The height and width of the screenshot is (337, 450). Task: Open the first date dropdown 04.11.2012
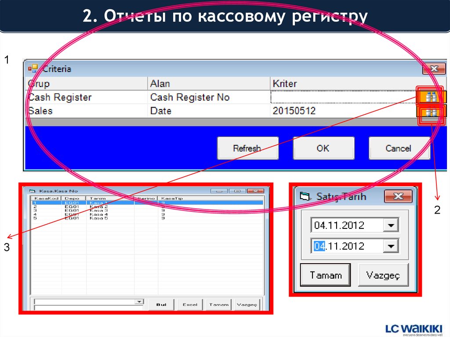pos(391,225)
